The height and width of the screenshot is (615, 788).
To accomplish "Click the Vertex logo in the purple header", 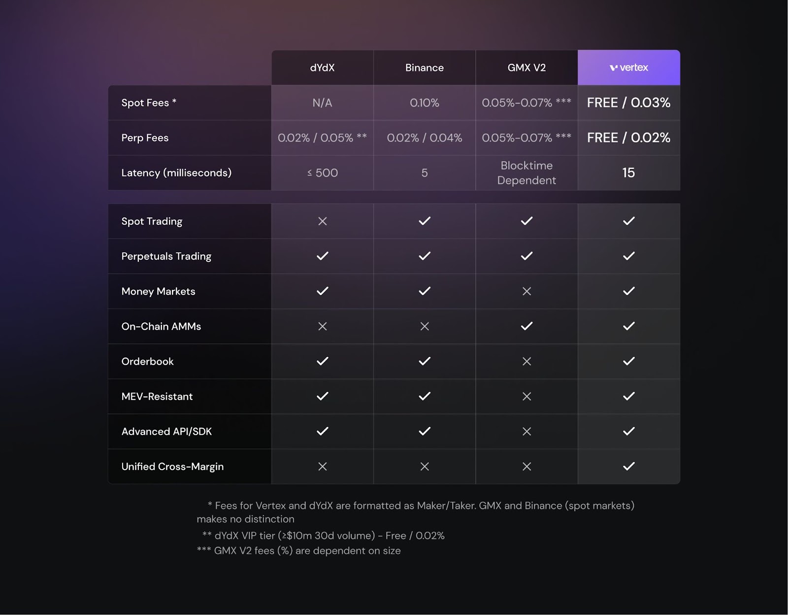I will coord(629,68).
